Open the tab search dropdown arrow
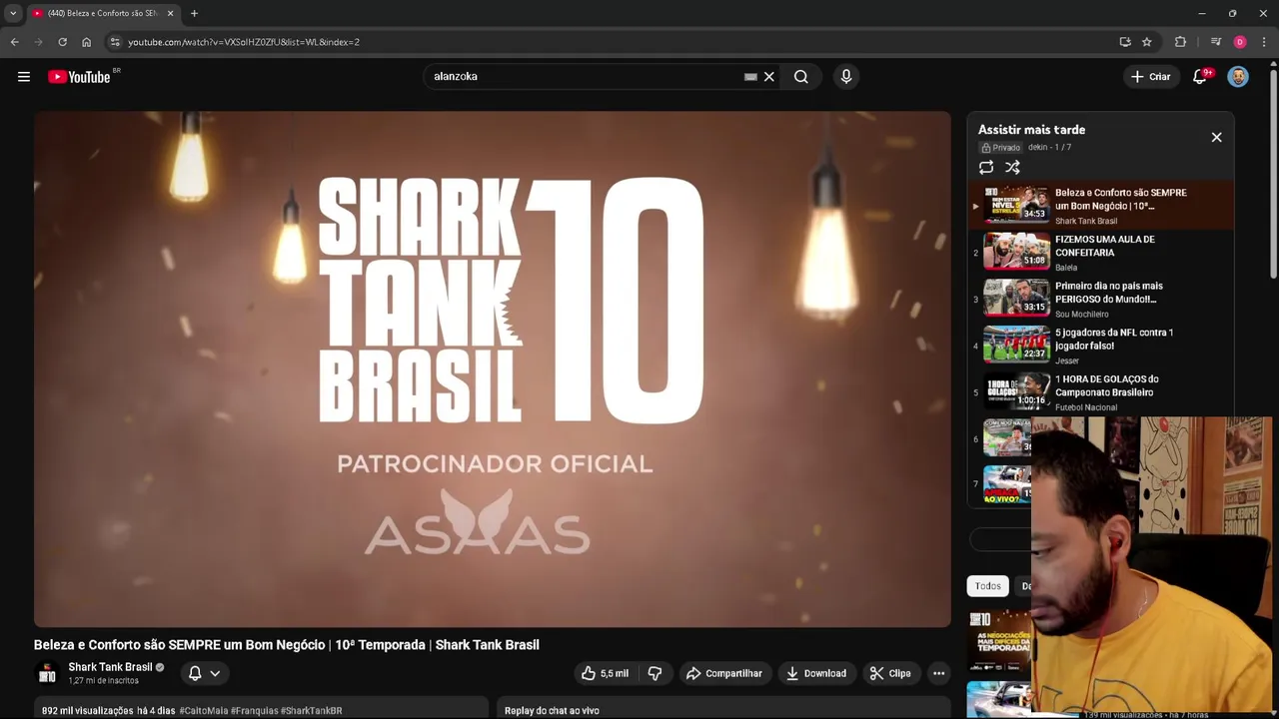This screenshot has width=1279, height=719. pos(13,13)
